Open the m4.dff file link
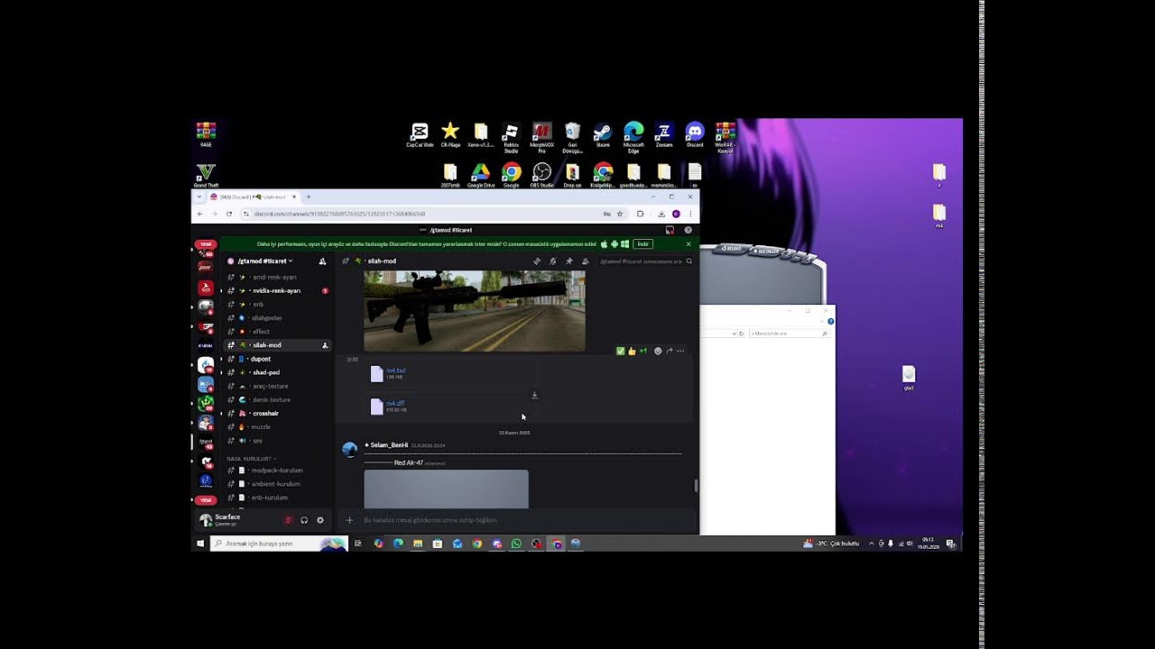The width and height of the screenshot is (1155, 649). pyautogui.click(x=395, y=403)
